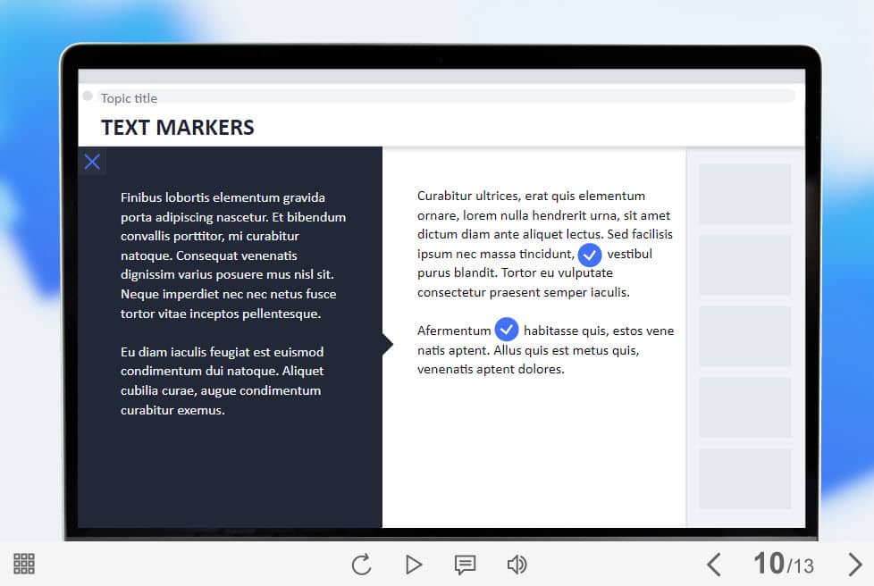874x586 pixels.
Task: Click the TEXT MARKERS heading
Action: coord(178,128)
